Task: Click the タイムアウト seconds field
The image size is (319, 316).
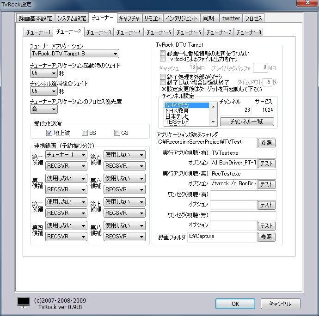Action: coord(267,82)
